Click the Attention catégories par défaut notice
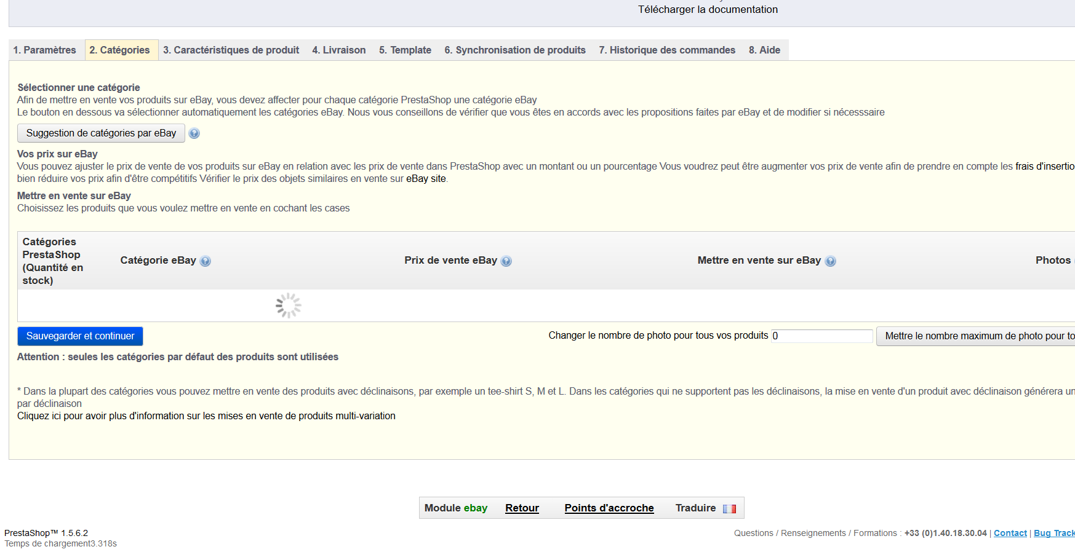 (x=178, y=357)
